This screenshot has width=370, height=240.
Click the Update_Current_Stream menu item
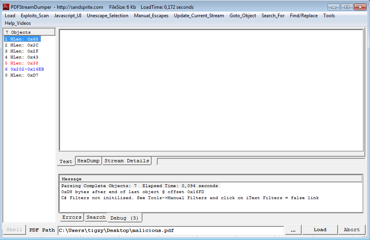199,16
